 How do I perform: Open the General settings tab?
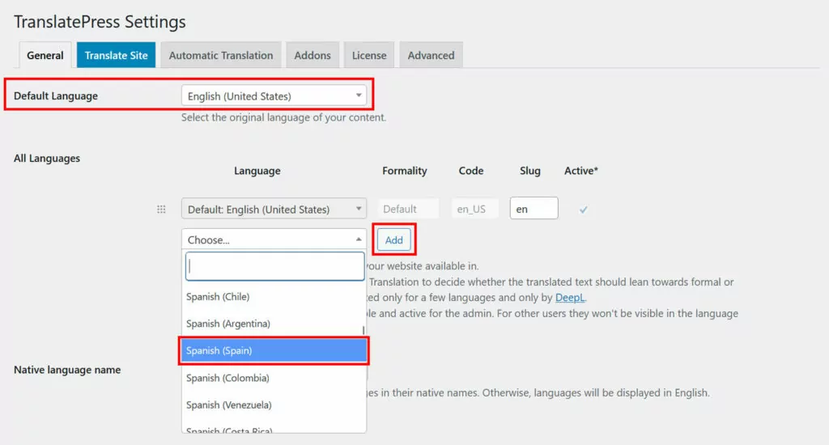[45, 55]
